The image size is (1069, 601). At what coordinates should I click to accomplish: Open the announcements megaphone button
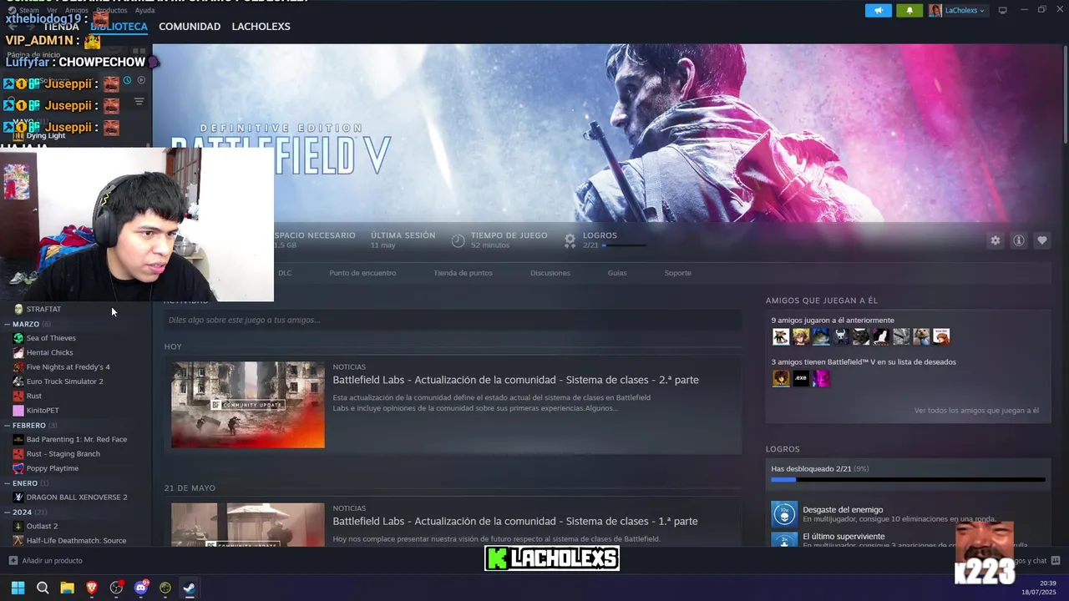coord(878,10)
